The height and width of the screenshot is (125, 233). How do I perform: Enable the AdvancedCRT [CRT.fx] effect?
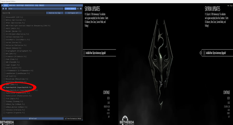[x=4, y=17]
